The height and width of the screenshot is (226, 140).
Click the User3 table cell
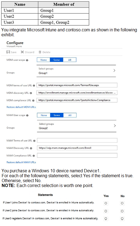coord(20,22)
